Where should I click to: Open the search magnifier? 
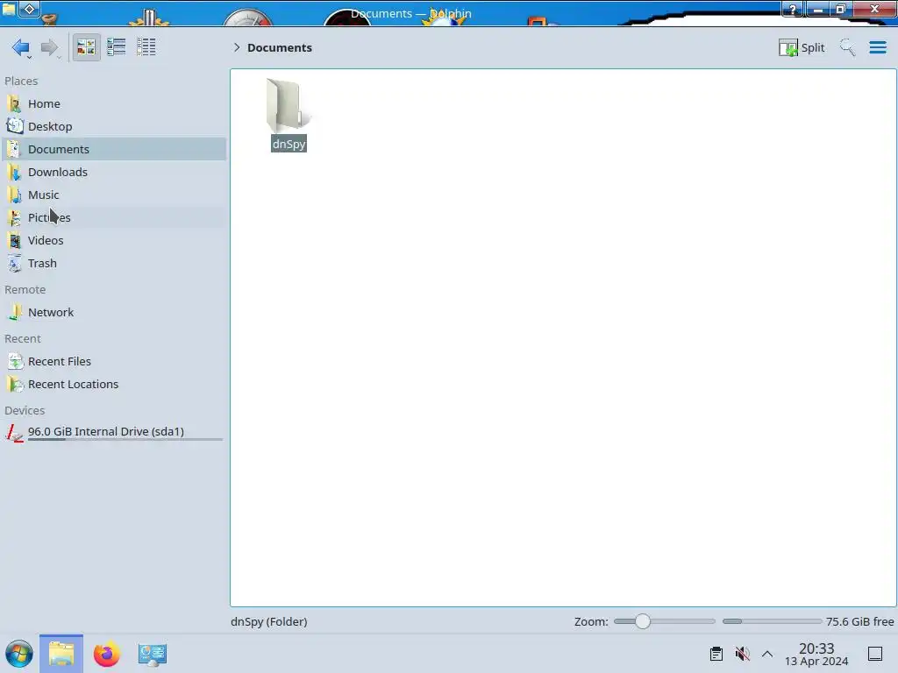pos(847,47)
